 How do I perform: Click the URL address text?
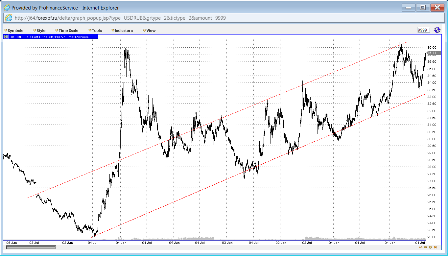pos(120,18)
